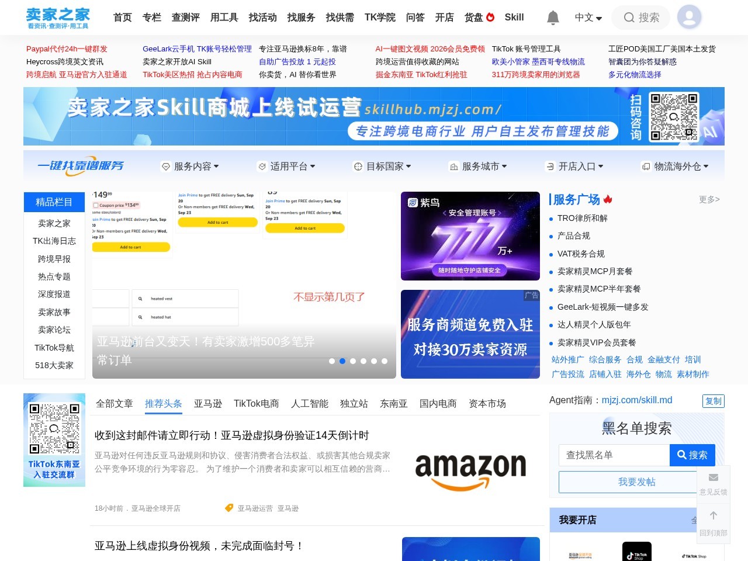
Task: Switch to the 亚马逊 article tab
Action: click(208, 404)
